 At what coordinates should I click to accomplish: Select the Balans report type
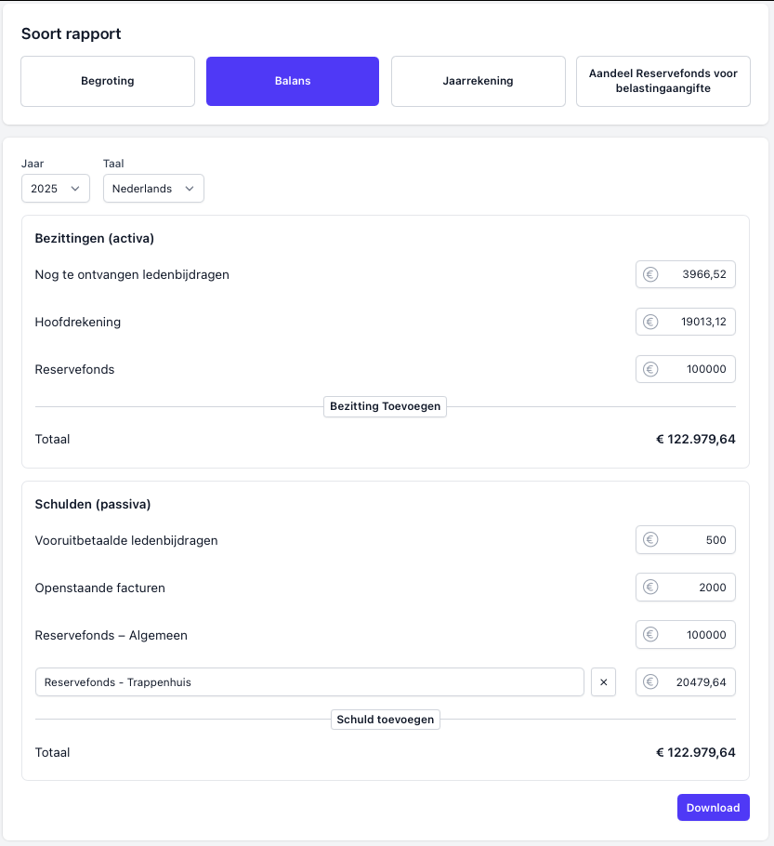click(x=293, y=82)
